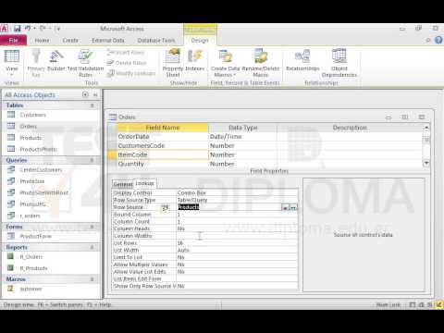Set Primary Key for the field

(x=36, y=63)
